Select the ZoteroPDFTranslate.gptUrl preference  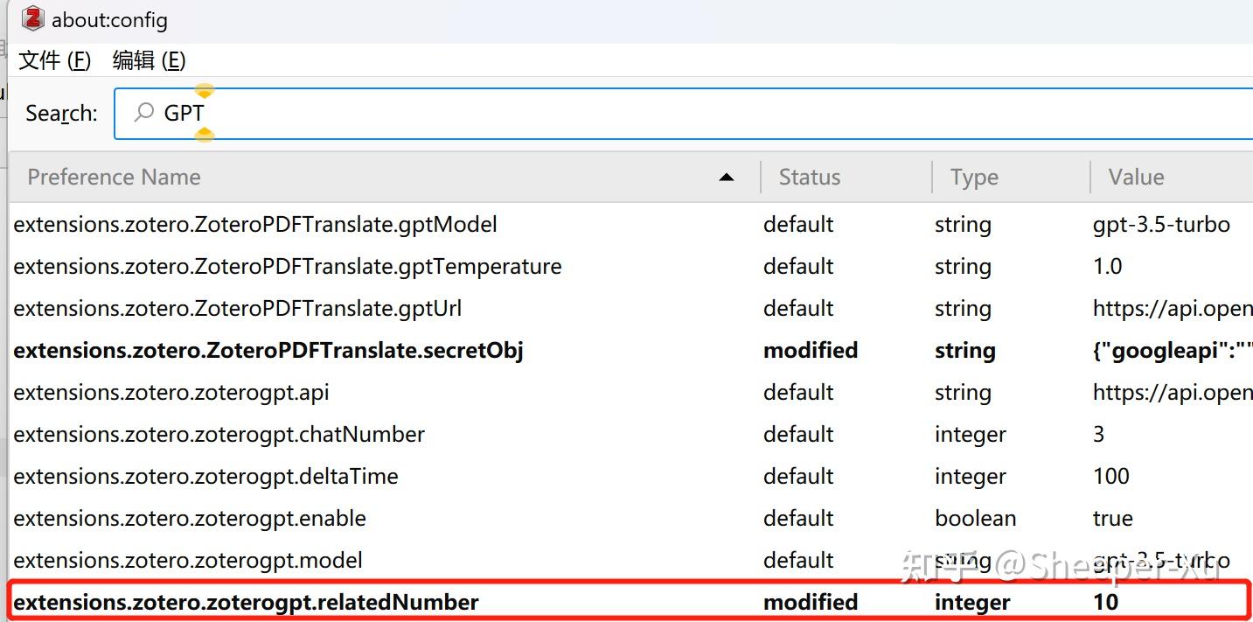click(238, 309)
